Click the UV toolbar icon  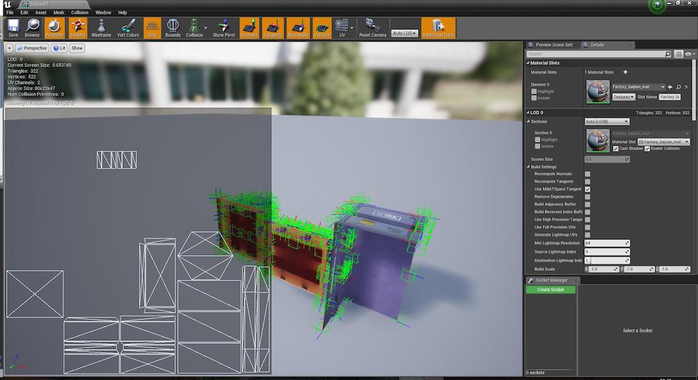pyautogui.click(x=342, y=28)
